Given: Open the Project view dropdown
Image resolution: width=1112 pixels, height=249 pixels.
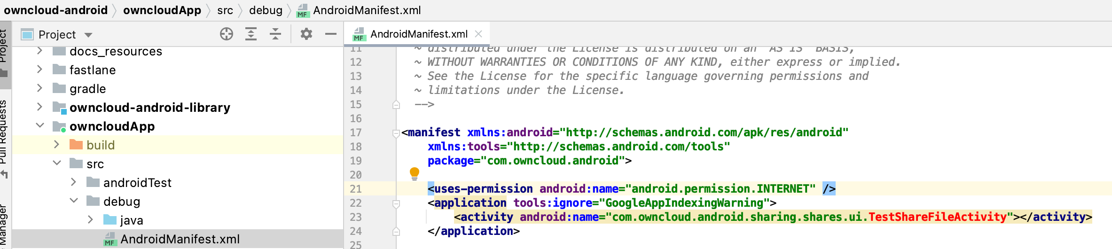Looking at the screenshot, I should [88, 35].
